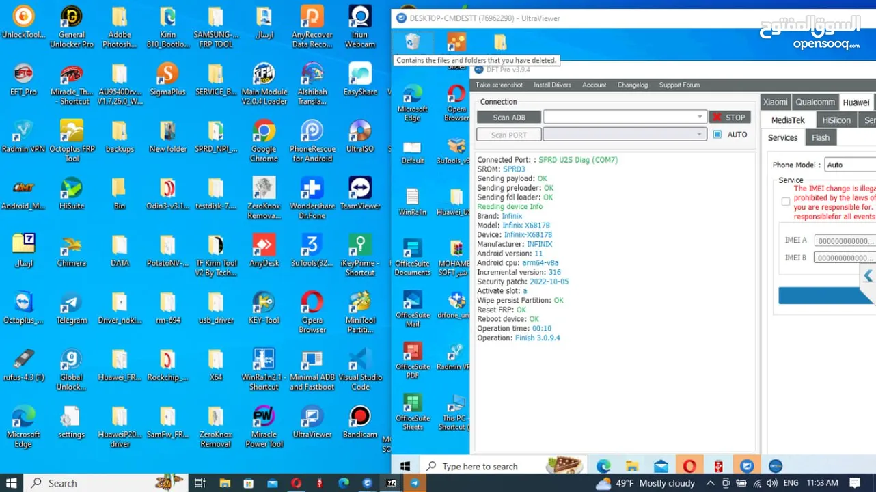Open the Flash tab
This screenshot has width=876, height=492.
pos(821,137)
